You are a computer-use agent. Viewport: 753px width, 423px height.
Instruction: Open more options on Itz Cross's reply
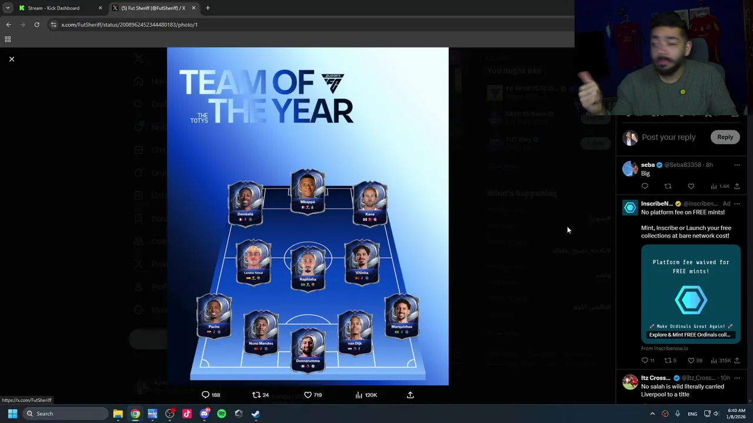tap(737, 378)
